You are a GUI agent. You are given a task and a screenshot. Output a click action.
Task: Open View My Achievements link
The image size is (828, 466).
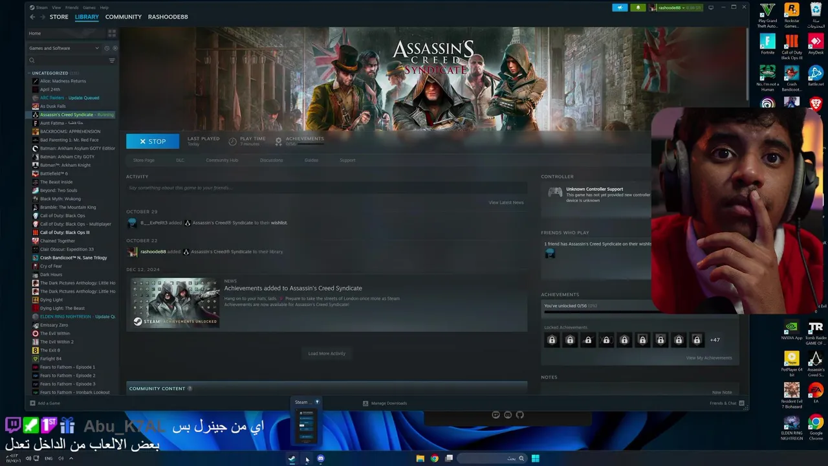(x=709, y=358)
